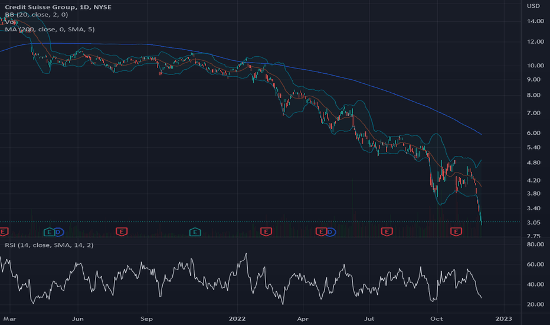Click the 3.80 price axis label

(x=533, y=193)
